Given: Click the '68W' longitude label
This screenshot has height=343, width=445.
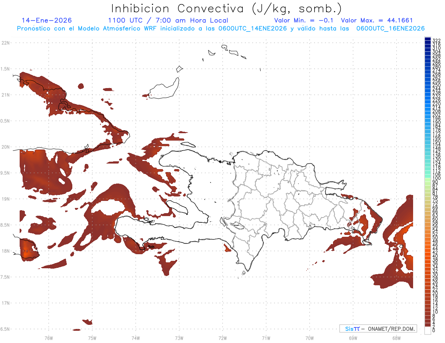Looking at the screenshot, I should click(x=396, y=338).
